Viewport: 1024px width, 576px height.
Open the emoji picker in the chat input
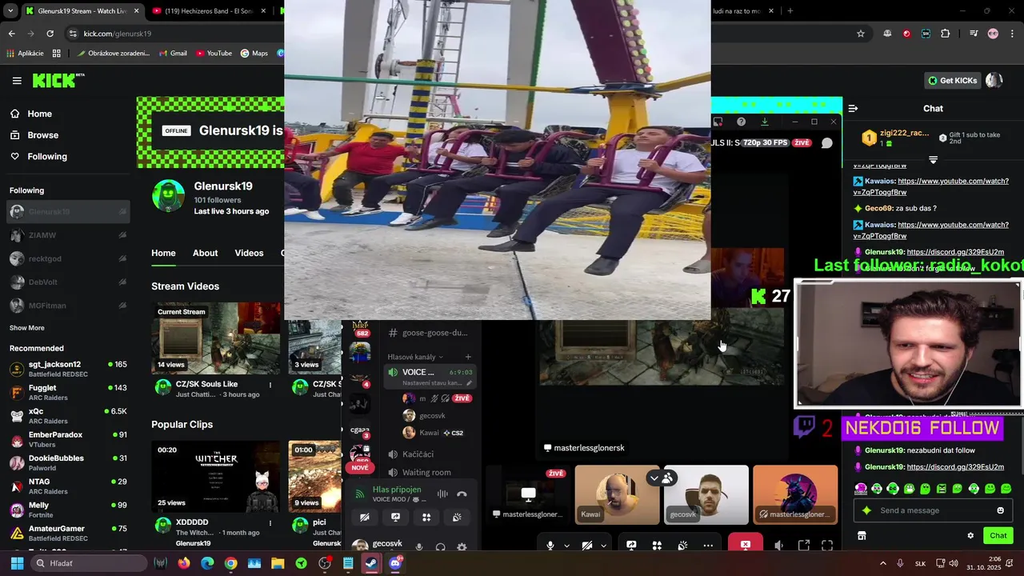click(1000, 510)
